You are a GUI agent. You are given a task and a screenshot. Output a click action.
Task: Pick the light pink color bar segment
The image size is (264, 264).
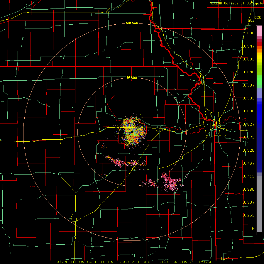259,31
